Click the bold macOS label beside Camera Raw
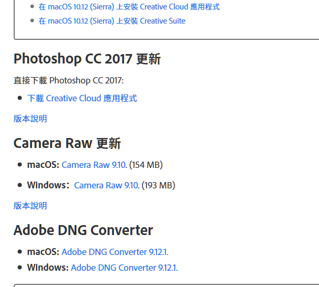The height and width of the screenshot is (287, 319). [x=43, y=165]
